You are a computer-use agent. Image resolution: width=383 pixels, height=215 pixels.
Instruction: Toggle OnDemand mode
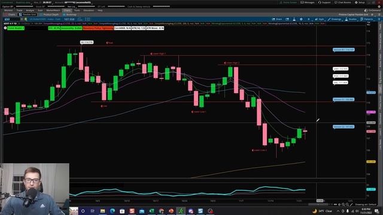[x=372, y=11]
